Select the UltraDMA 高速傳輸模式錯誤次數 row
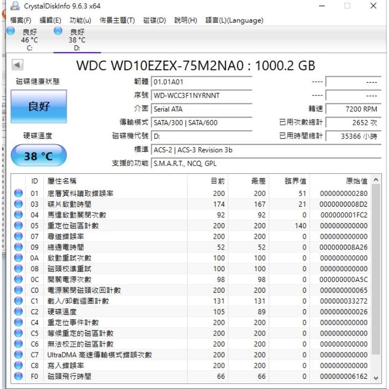 tap(191, 355)
